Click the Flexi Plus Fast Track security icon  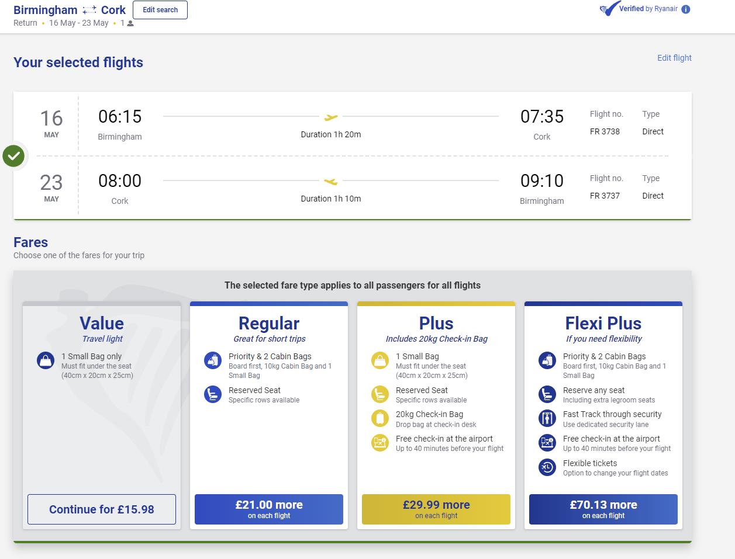click(547, 418)
